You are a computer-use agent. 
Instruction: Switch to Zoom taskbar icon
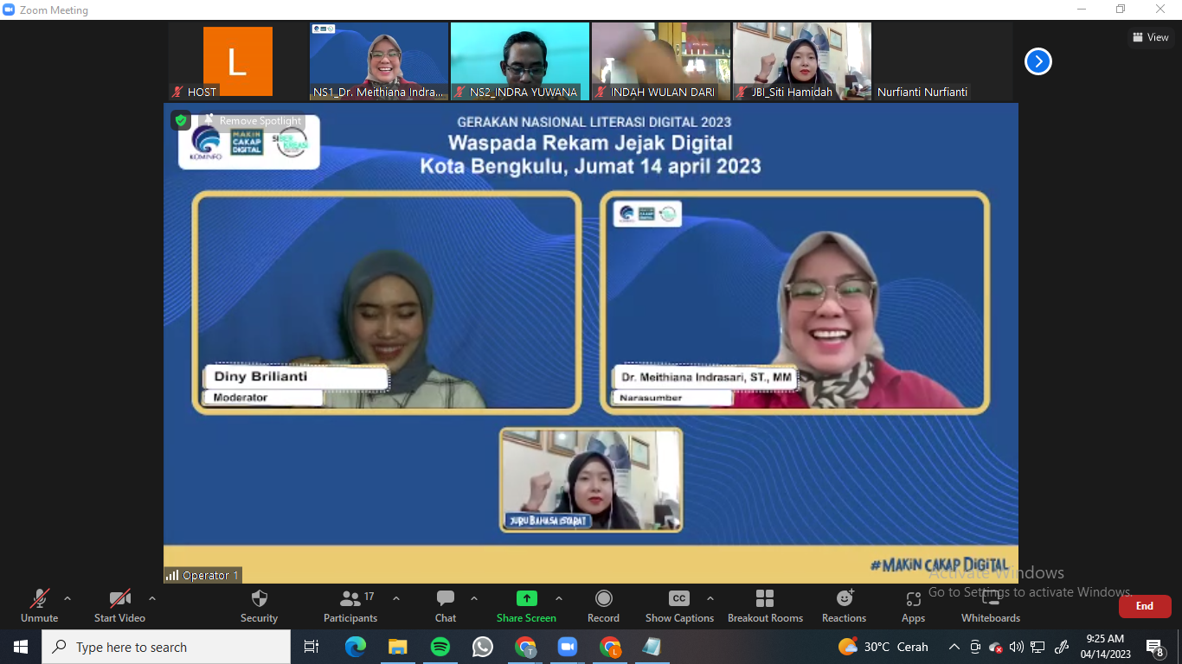coord(567,647)
